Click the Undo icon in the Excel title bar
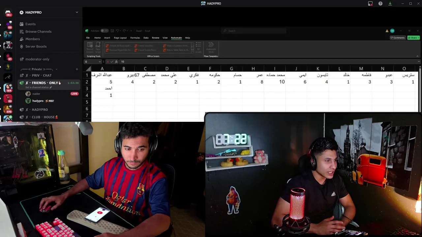Image resolution: width=422 pixels, height=237 pixels. point(117,31)
